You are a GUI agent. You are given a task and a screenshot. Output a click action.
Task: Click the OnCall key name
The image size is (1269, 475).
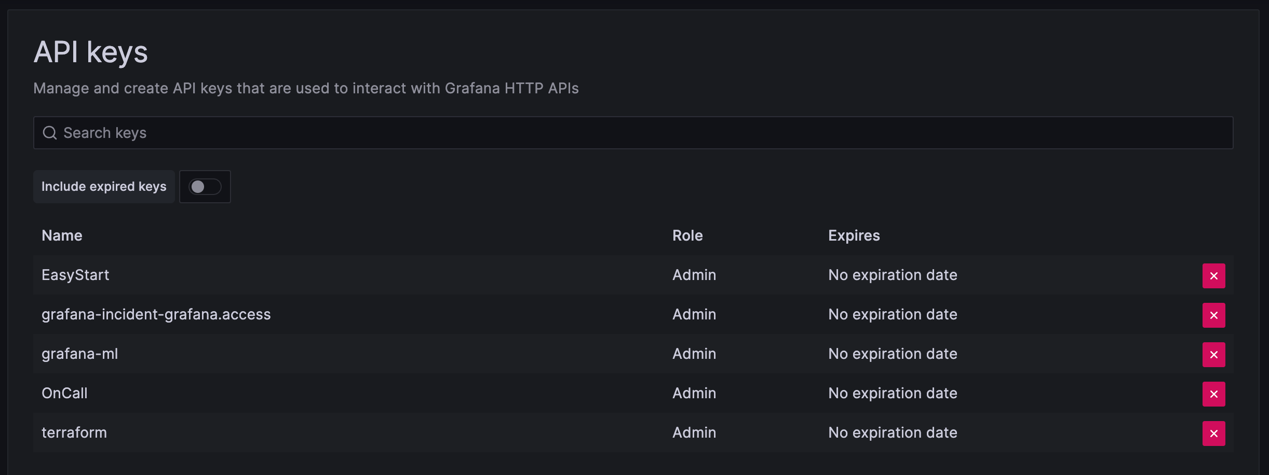(x=64, y=393)
